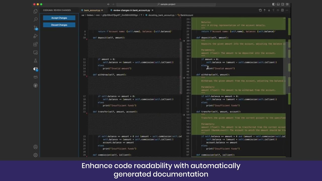The image size is (322, 181).
Task: Open the Testing flask view
Action: coord(35,61)
